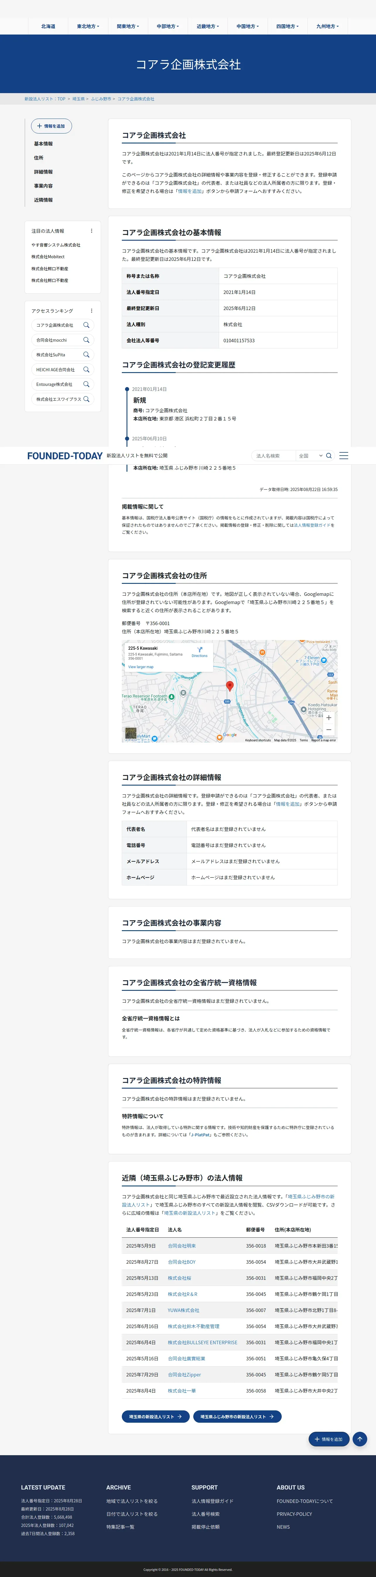The width and height of the screenshot is (376, 1577).
Task: Click the FOUNDED-TODAY logo
Action: [x=65, y=456]
